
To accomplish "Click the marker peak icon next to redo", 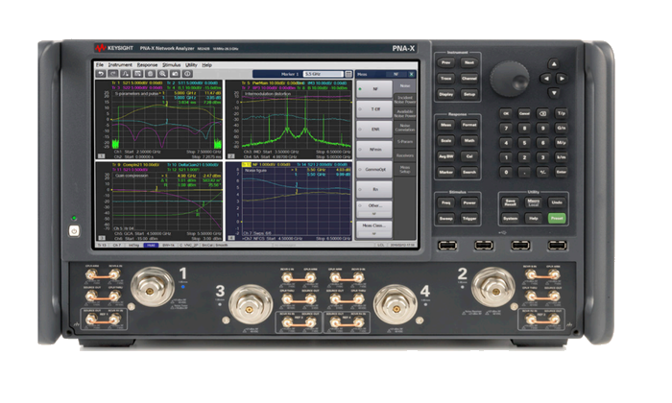I will pos(126,74).
